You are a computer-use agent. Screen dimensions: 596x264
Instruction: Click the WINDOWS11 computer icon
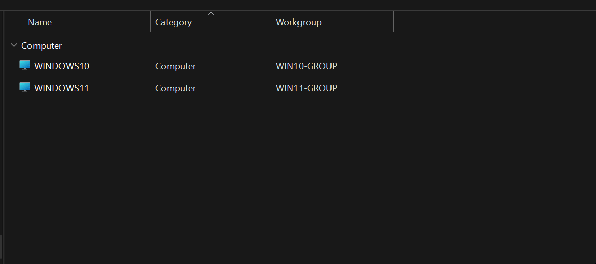click(x=25, y=88)
